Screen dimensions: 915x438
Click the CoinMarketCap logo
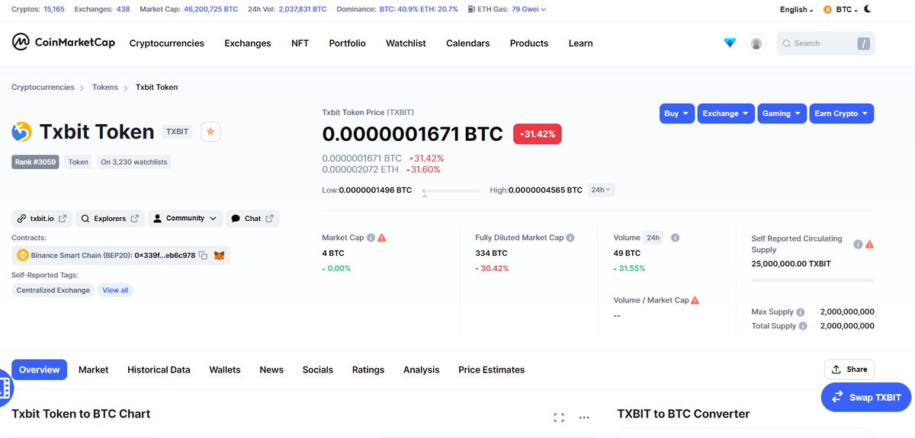pyautogui.click(x=63, y=42)
